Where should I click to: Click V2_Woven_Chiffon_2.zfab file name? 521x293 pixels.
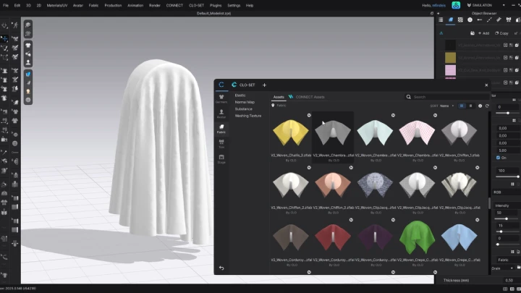(x=291, y=208)
